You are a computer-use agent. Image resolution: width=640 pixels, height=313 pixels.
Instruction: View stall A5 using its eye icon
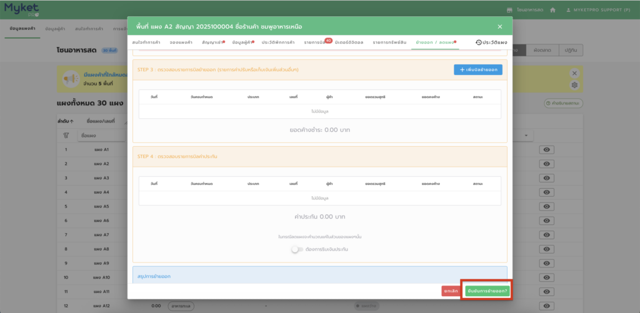pos(547,206)
